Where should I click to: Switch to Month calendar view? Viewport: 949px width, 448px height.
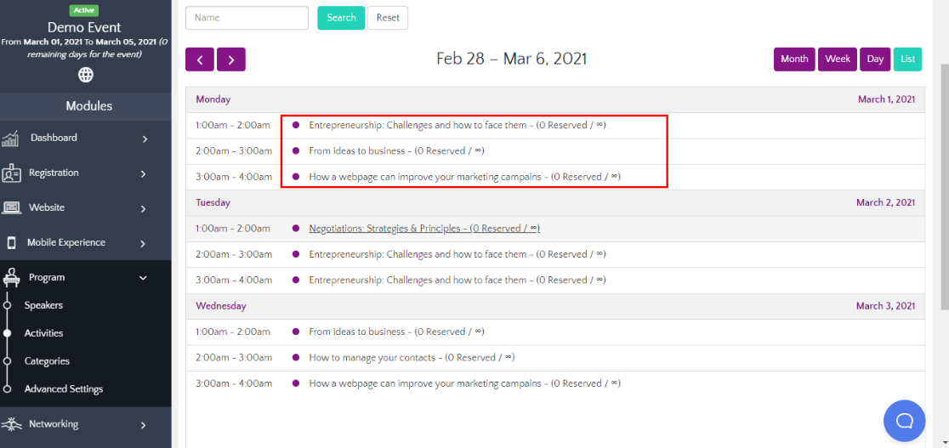tap(794, 60)
